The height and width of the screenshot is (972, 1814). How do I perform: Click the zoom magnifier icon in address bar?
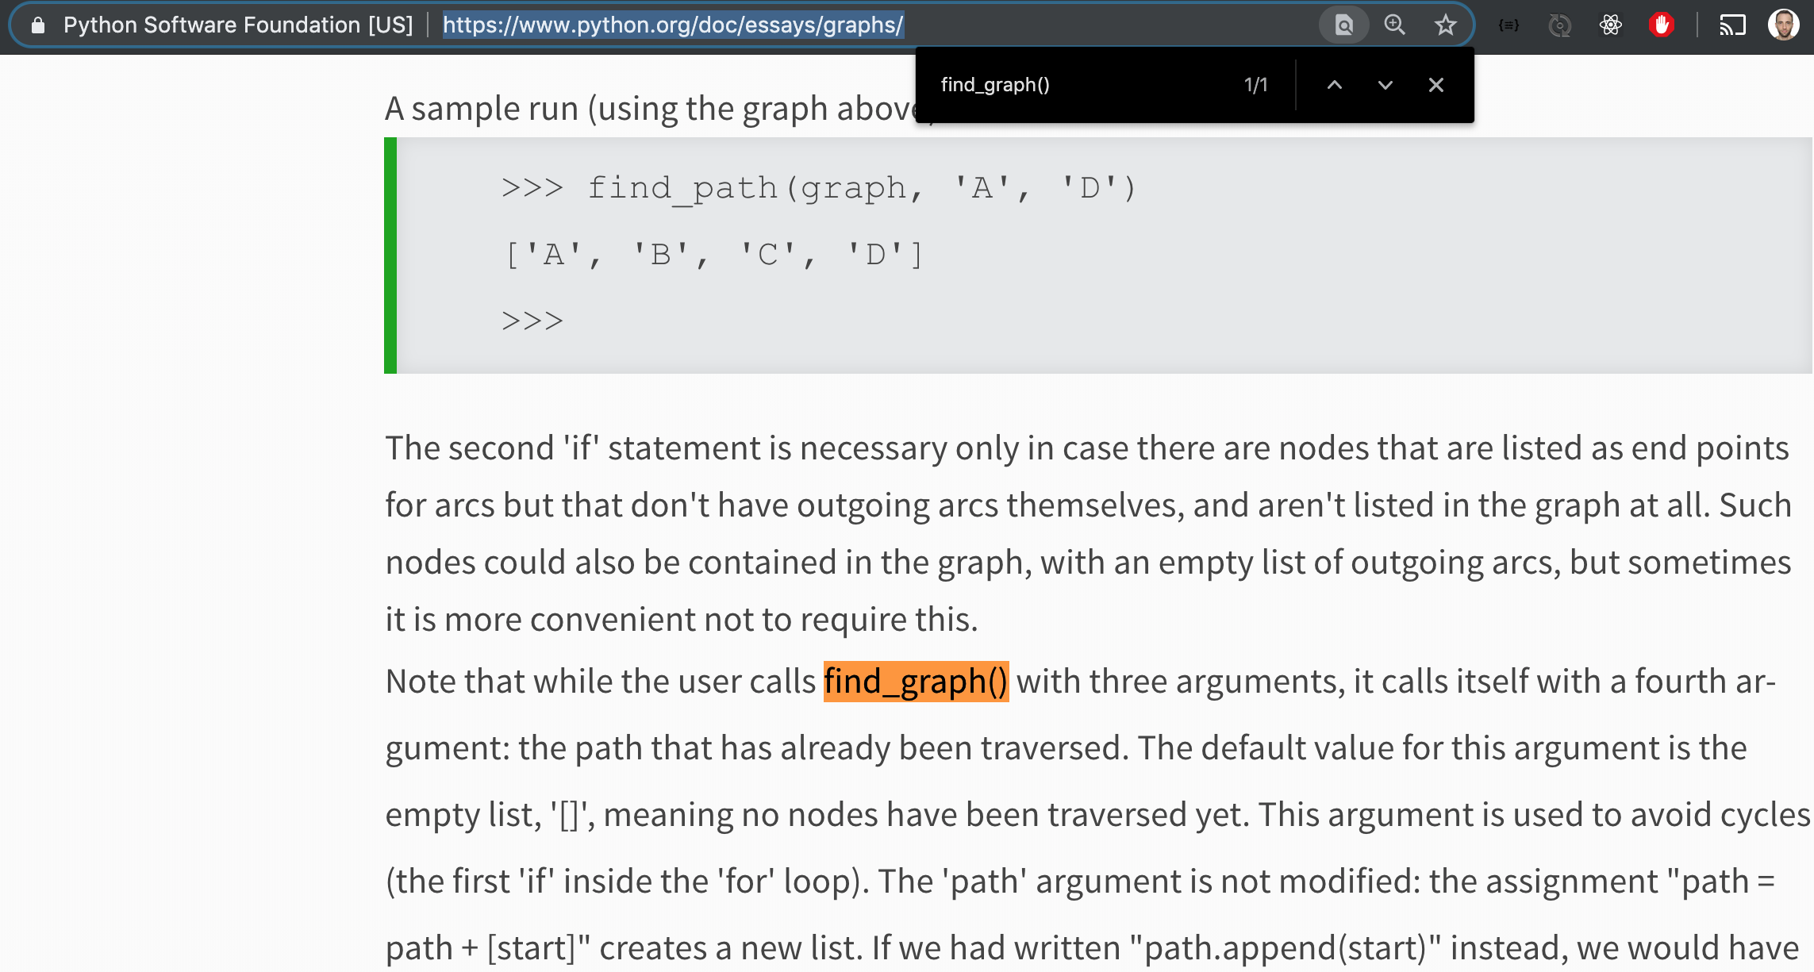click(x=1395, y=25)
